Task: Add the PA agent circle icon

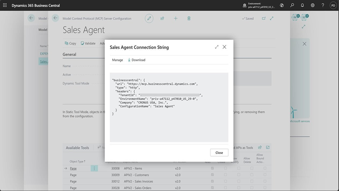Action: click(295, 17)
